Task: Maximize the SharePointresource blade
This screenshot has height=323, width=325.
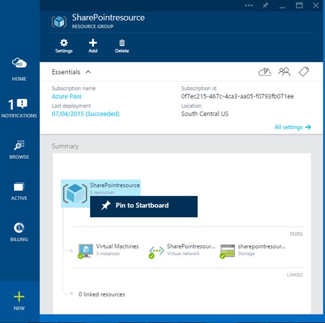Action: pos(299,5)
